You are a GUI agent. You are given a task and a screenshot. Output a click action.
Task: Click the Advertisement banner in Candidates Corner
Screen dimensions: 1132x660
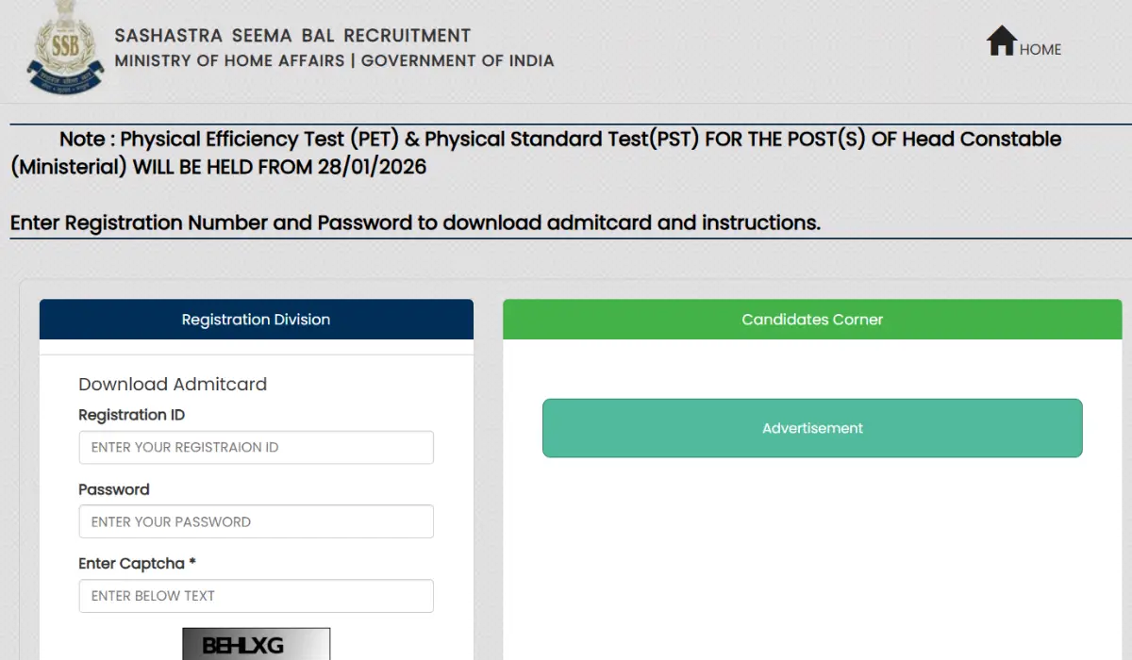(812, 428)
